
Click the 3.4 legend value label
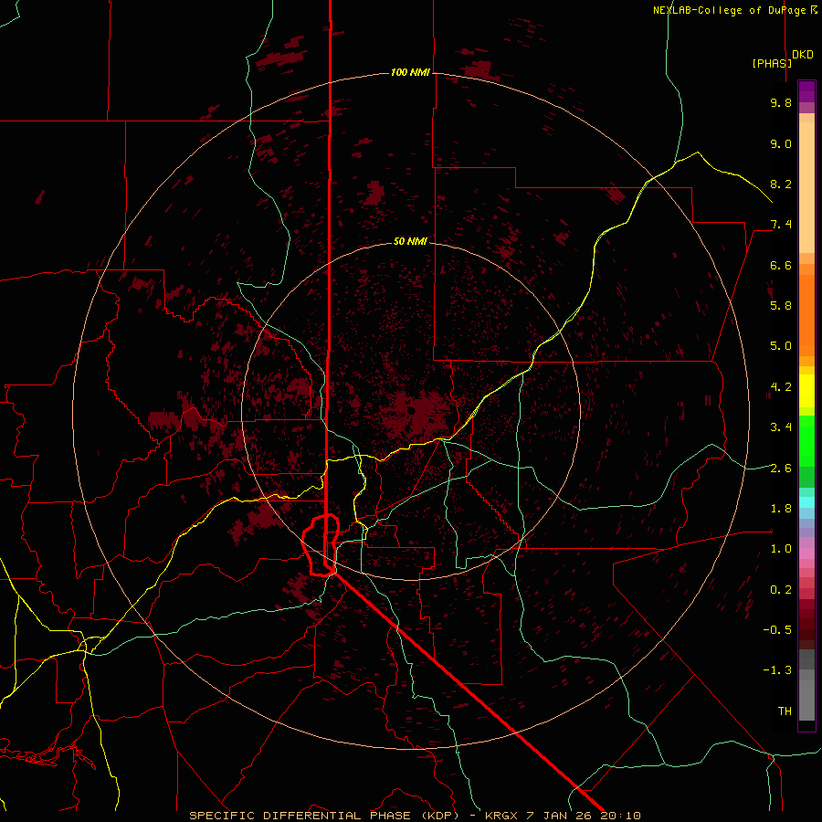tap(781, 427)
